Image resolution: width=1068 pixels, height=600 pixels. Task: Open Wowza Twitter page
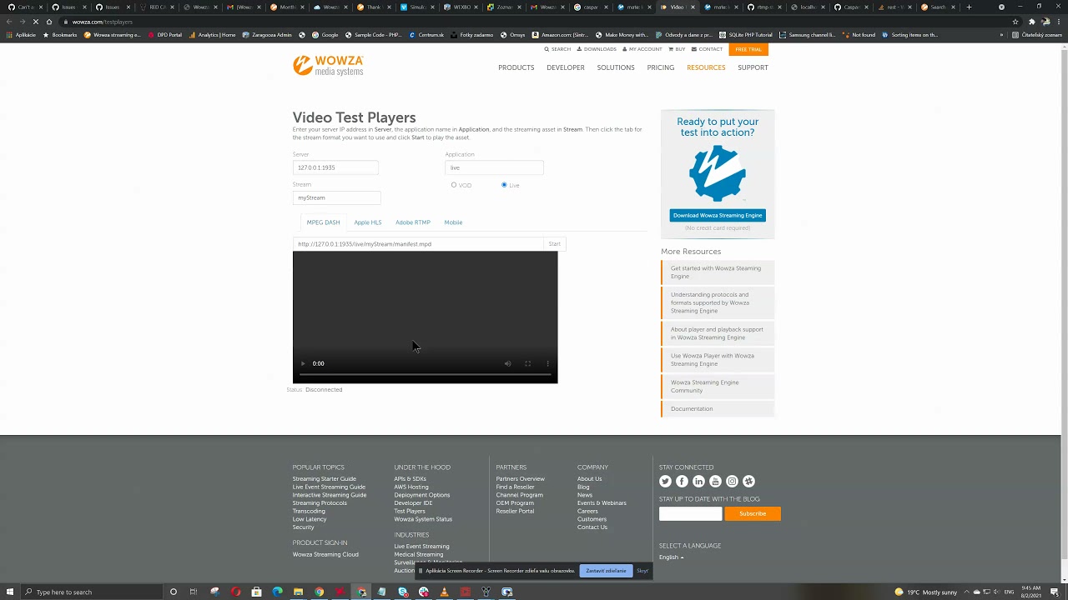click(x=665, y=481)
